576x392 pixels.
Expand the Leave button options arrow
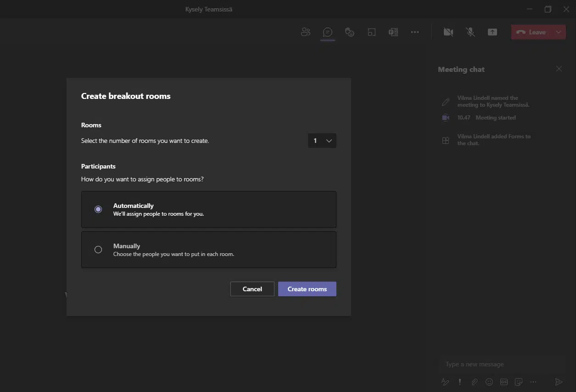[x=559, y=32]
